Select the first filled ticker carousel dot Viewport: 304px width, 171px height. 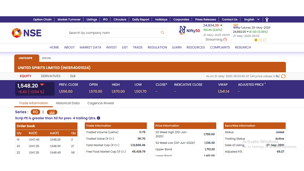pos(256,40)
